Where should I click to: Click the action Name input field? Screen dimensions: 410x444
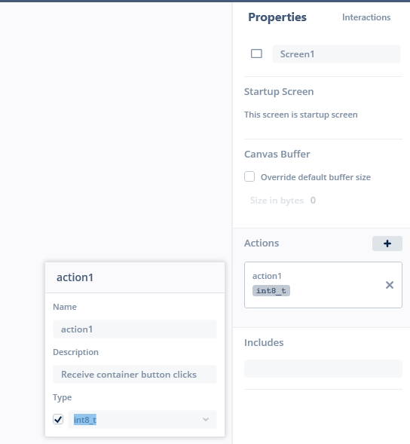pos(135,329)
